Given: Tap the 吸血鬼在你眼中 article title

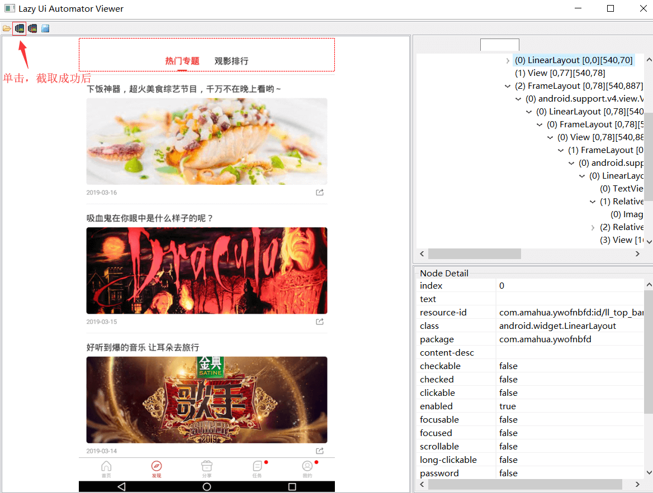Looking at the screenshot, I should pos(149,218).
